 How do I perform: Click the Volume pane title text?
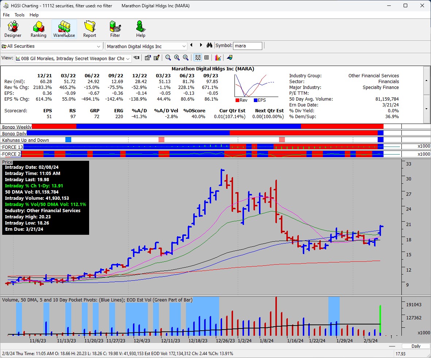97,300
